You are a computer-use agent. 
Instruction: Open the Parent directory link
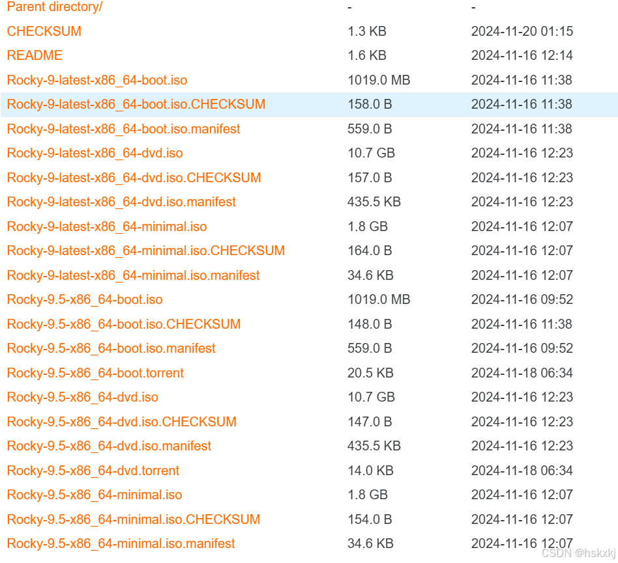pos(54,7)
